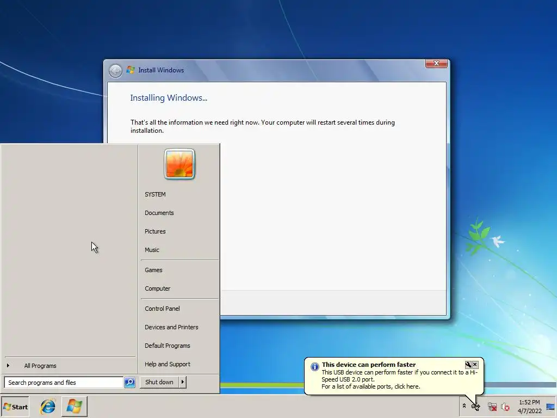This screenshot has width=557, height=418.
Task: Click 'click here' for available ports
Action: point(407,386)
